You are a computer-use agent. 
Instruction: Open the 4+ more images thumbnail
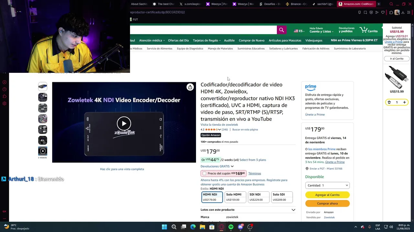43,140
